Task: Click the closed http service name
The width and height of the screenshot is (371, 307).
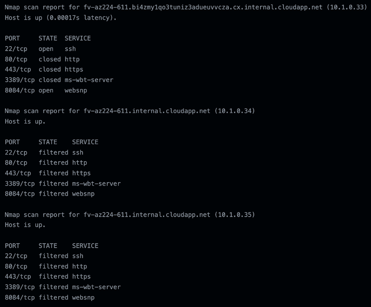Action: (x=72, y=59)
